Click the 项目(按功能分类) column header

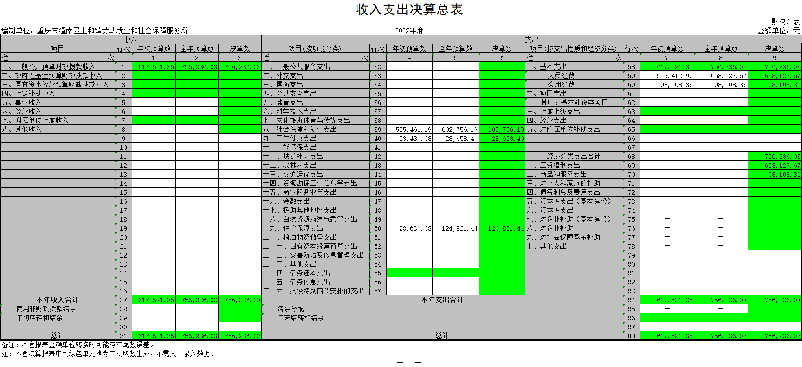315,48
